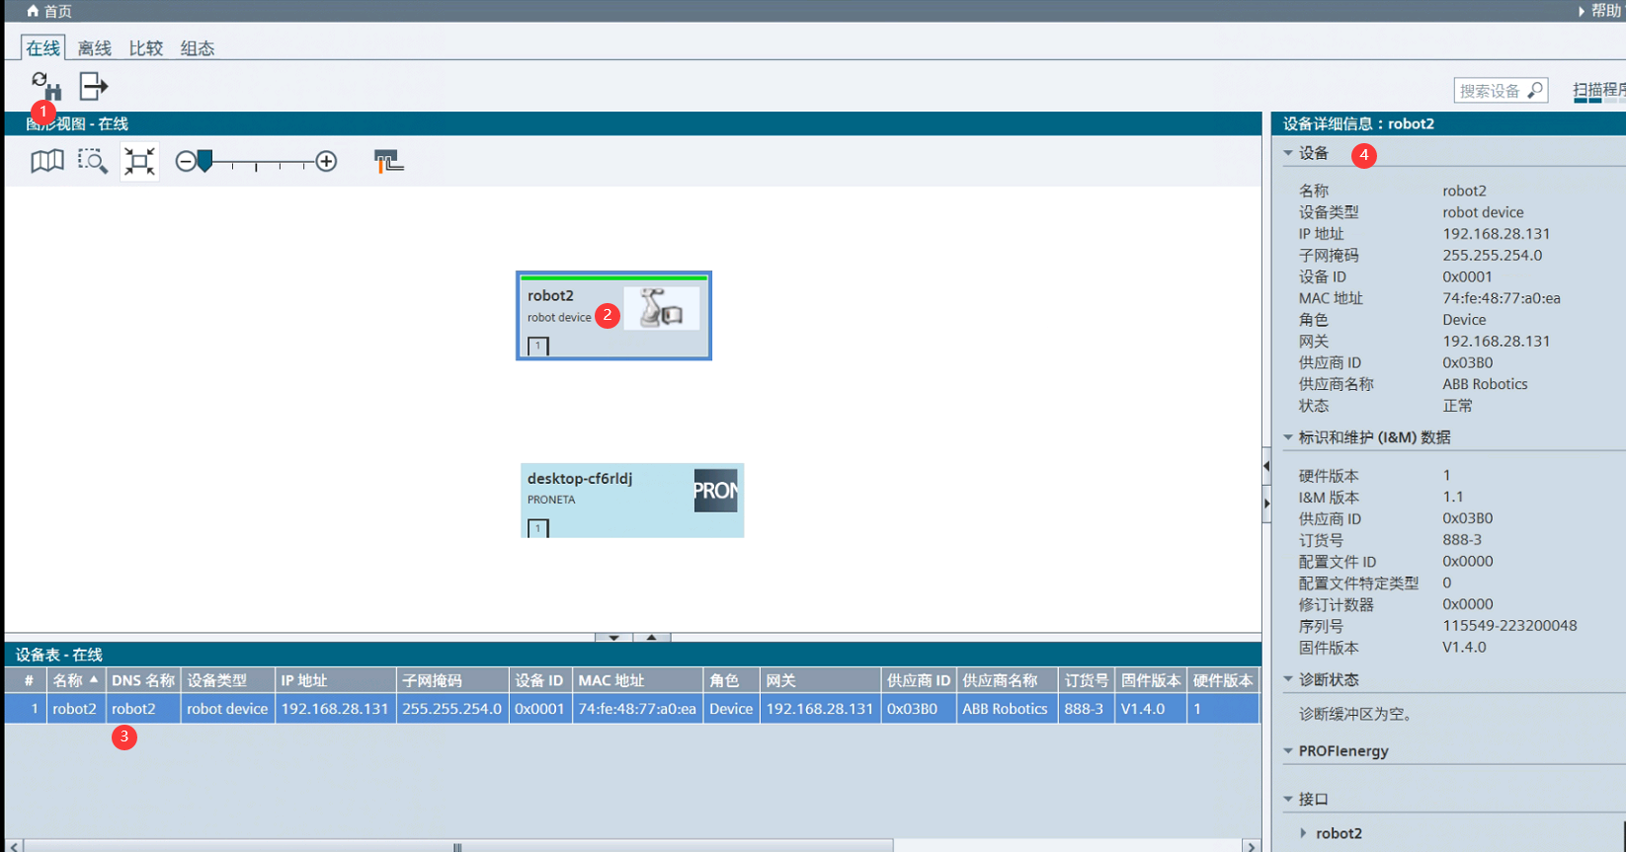Screen dimensions: 1626x852
Task: Click 192.168.28.131 IP cell in device table
Action: 335,709
